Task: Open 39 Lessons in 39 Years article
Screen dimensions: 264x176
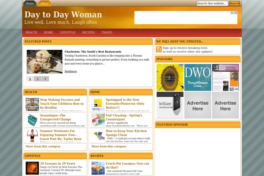Action: point(58,164)
